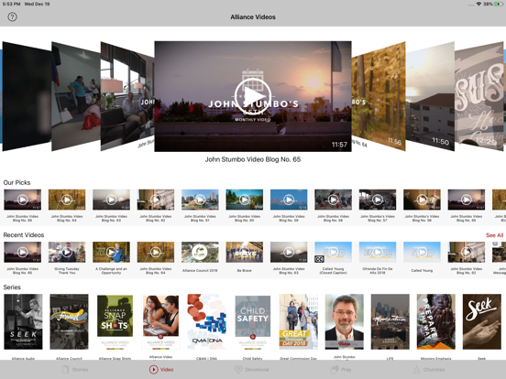Viewport: 506px width, 379px height.
Task: Play Ofrenda De Fin De Año 2018 video
Action: coord(378,252)
